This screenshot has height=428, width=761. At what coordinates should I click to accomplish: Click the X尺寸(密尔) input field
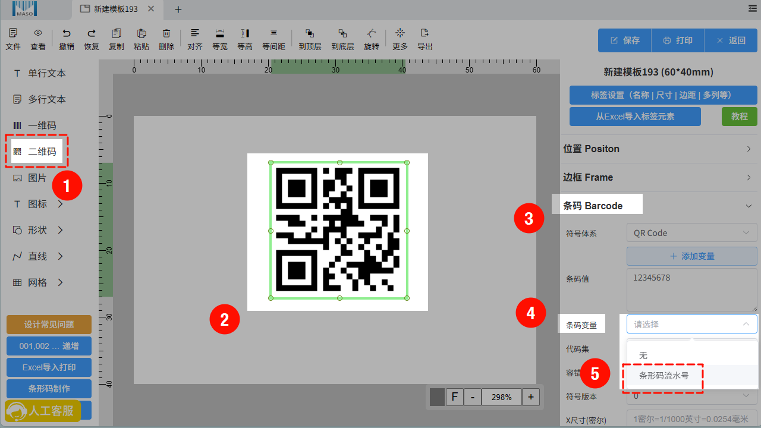click(x=692, y=420)
